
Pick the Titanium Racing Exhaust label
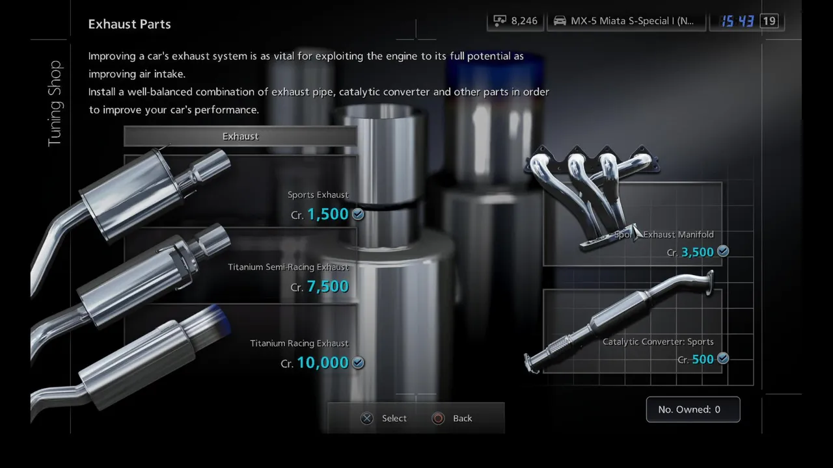[299, 343]
